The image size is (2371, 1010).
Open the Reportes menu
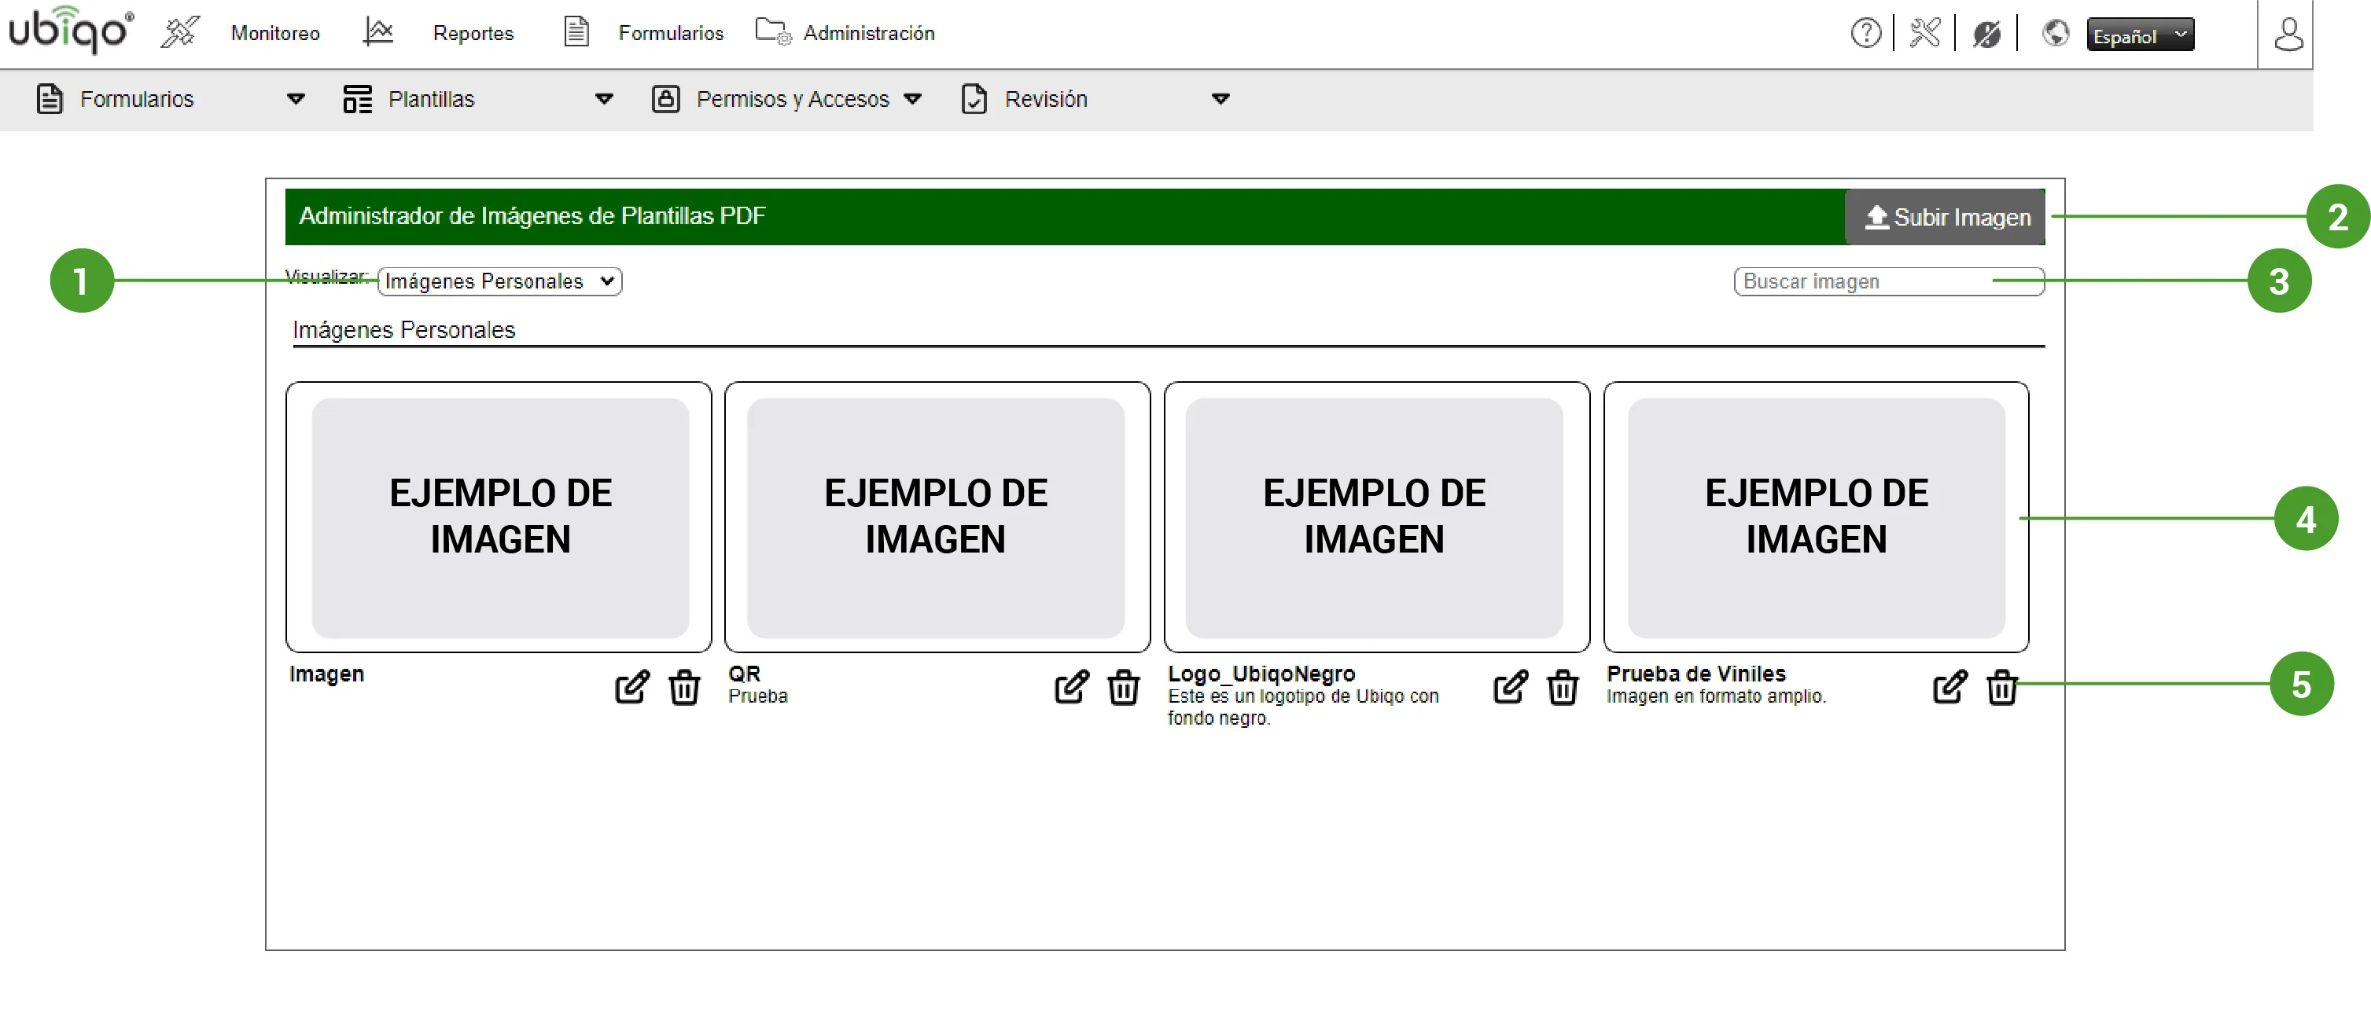(x=473, y=33)
